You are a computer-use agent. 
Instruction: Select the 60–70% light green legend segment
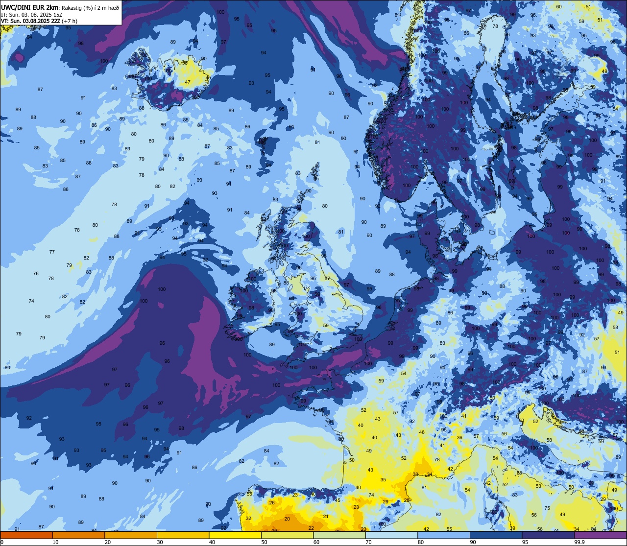coord(339,535)
